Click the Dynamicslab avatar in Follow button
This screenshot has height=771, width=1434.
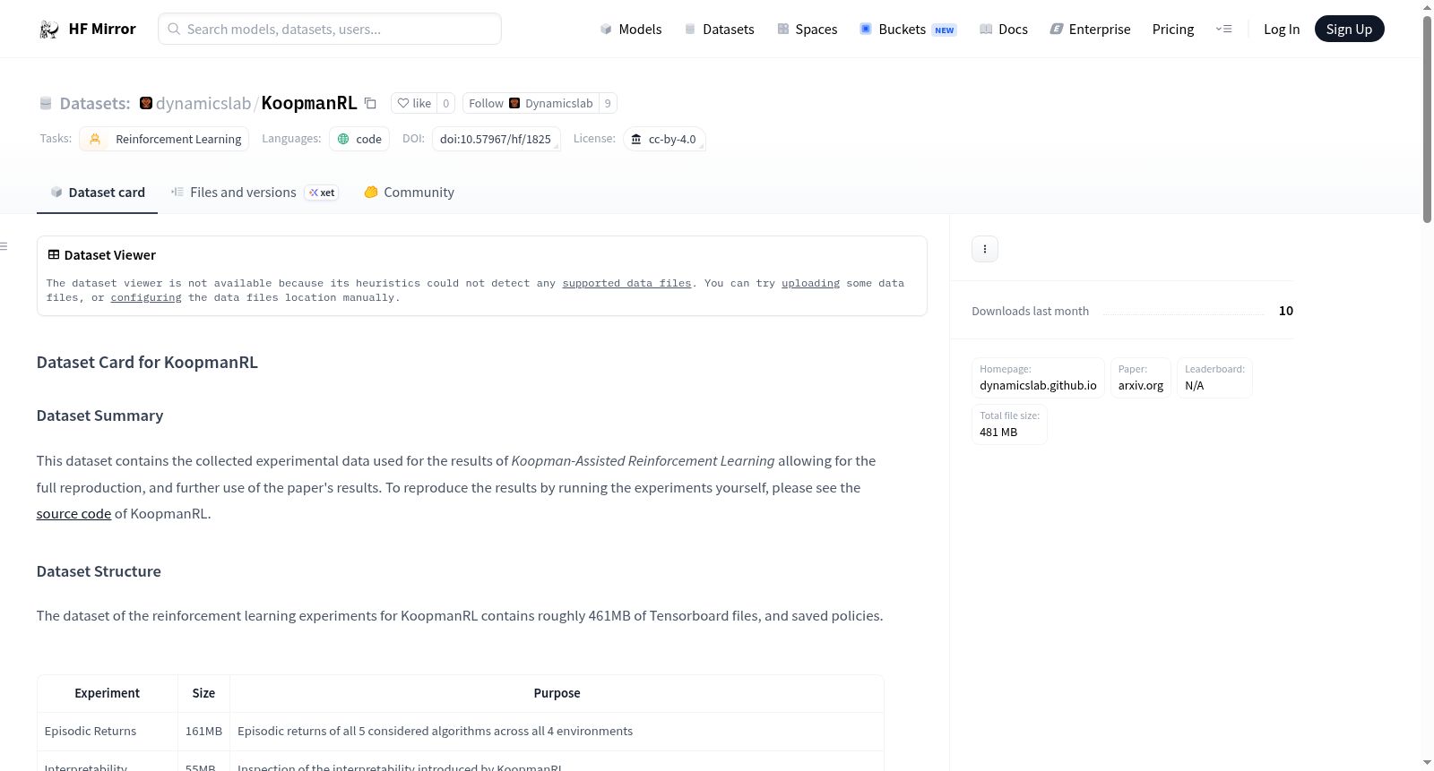pyautogui.click(x=514, y=103)
